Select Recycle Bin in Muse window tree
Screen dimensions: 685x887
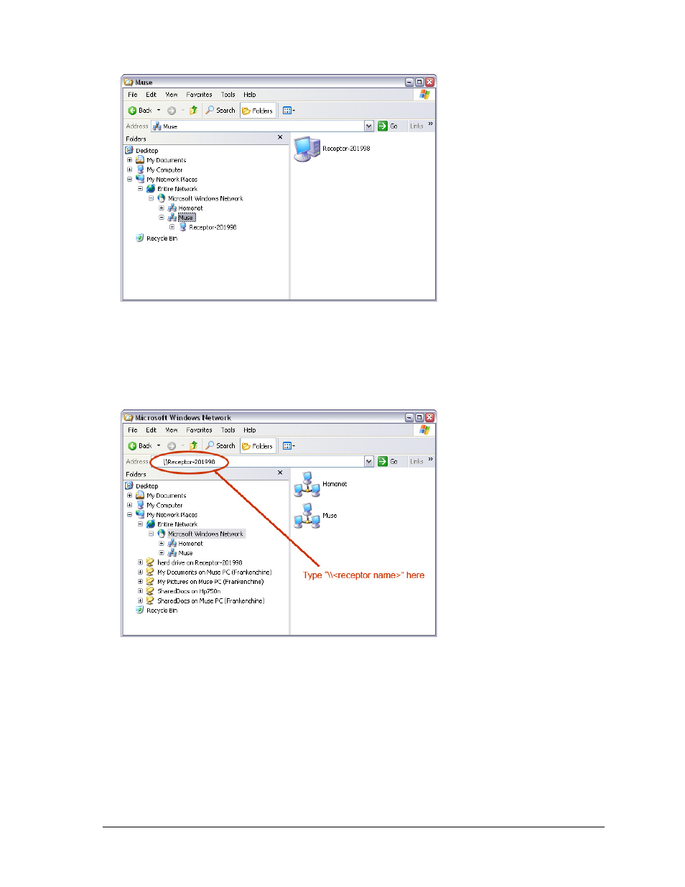pyautogui.click(x=162, y=238)
